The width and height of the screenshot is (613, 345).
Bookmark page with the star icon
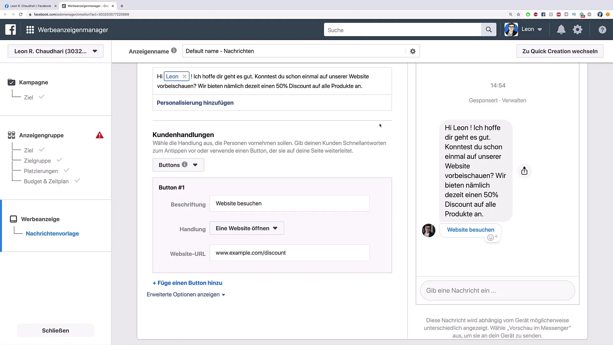coord(518,14)
